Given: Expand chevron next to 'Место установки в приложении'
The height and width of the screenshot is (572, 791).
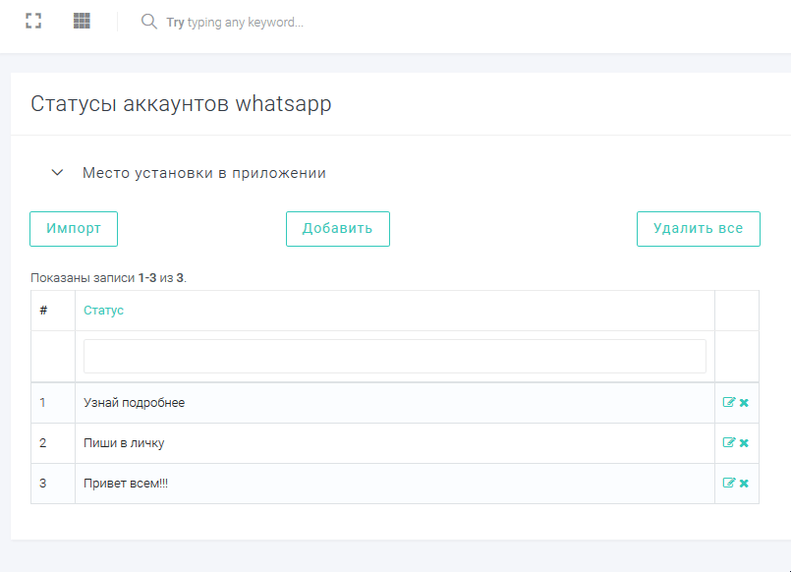Looking at the screenshot, I should pyautogui.click(x=57, y=173).
